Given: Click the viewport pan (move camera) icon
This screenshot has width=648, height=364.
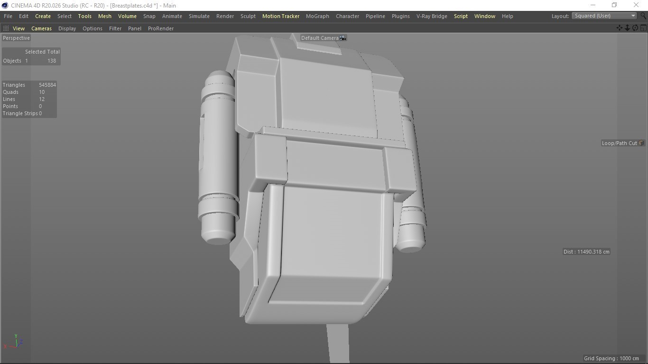Looking at the screenshot, I should 619,28.
